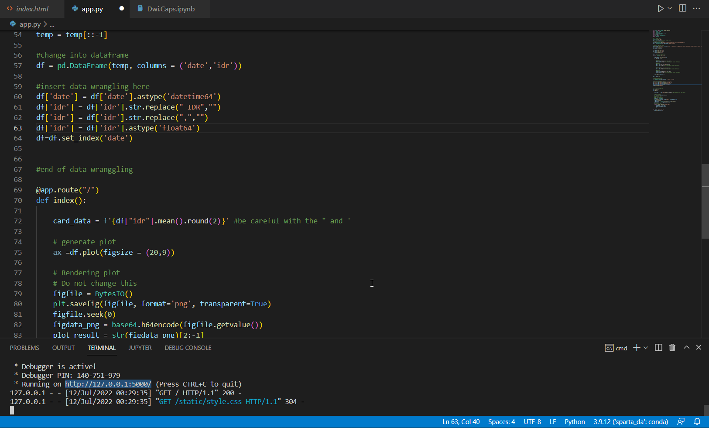Click line number 63 in the gutter

click(17, 128)
